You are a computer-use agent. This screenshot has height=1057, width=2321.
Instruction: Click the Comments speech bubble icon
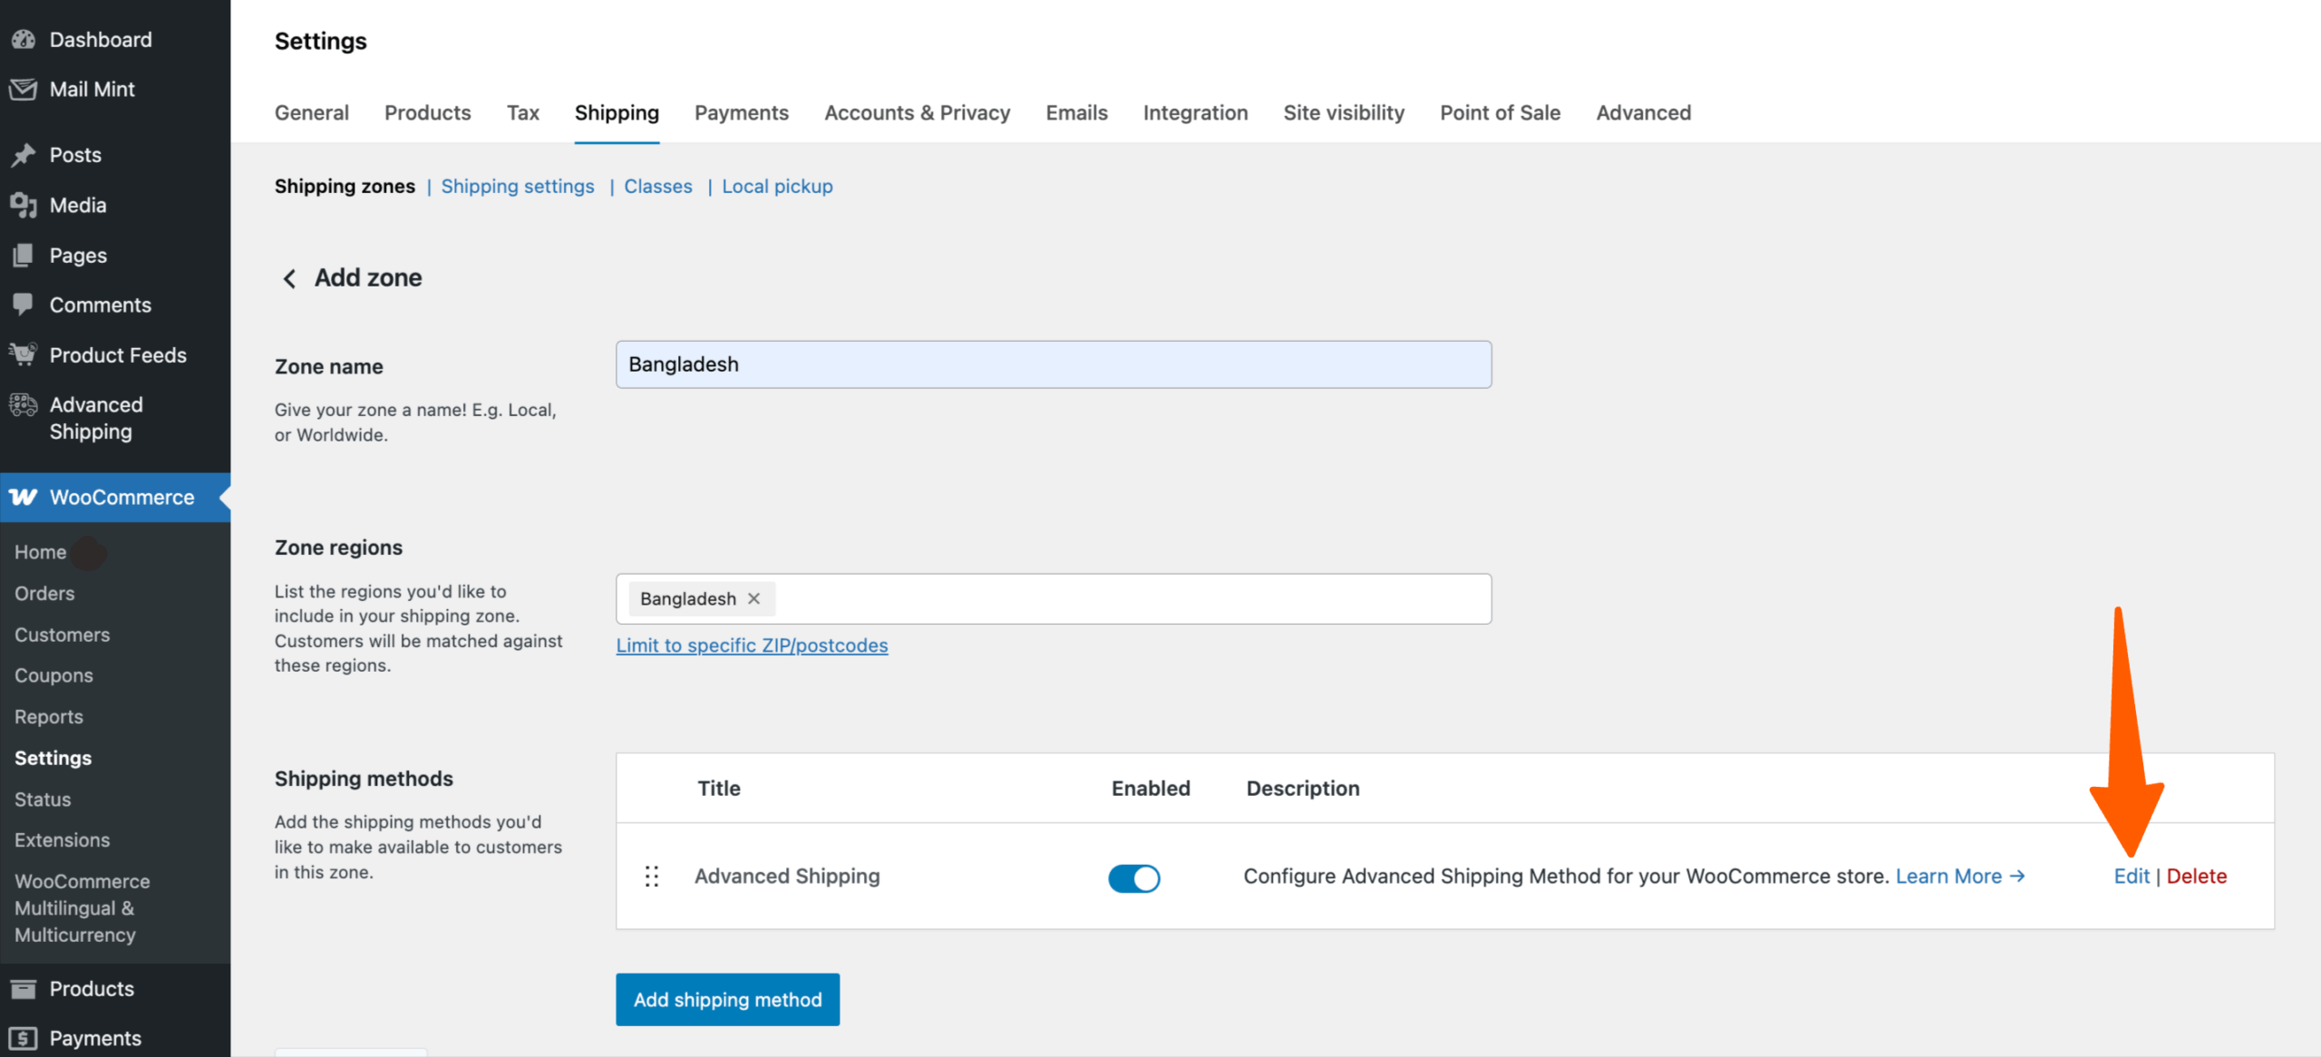pyautogui.click(x=24, y=305)
